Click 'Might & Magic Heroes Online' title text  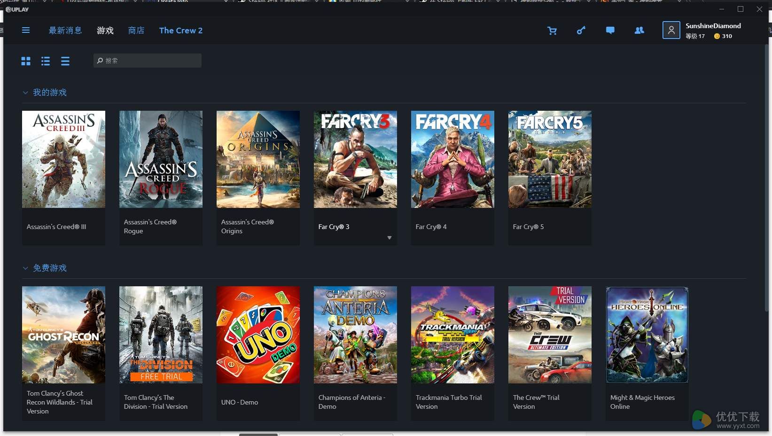[642, 402]
